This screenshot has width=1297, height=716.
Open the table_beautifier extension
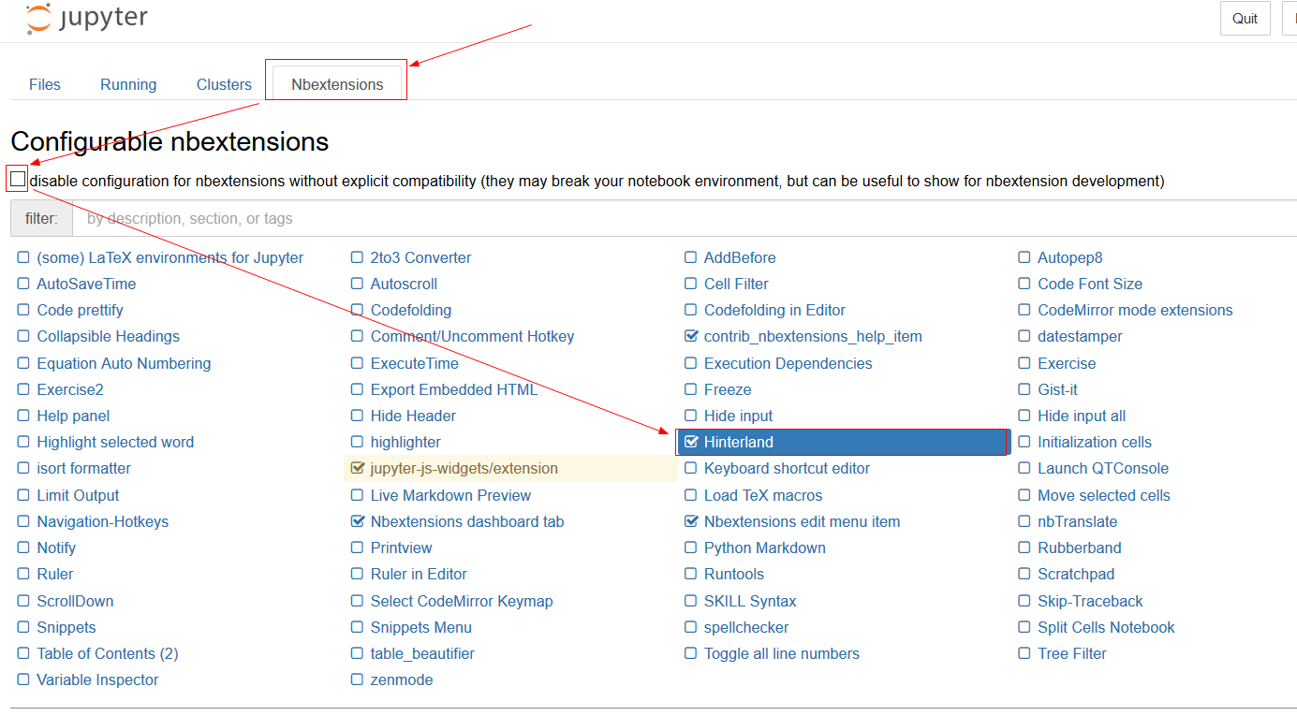(x=422, y=653)
